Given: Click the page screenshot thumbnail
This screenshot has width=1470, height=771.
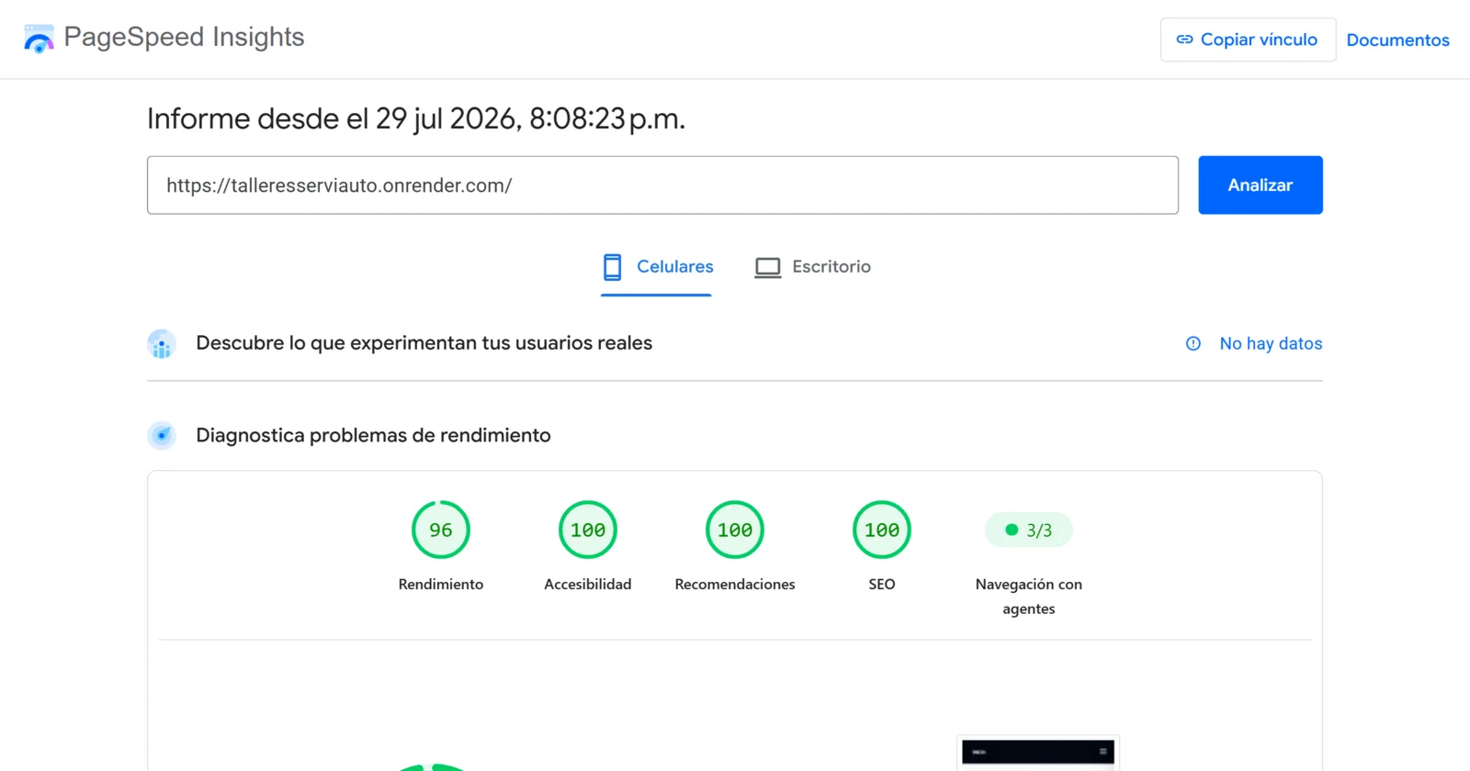Looking at the screenshot, I should 1038,754.
